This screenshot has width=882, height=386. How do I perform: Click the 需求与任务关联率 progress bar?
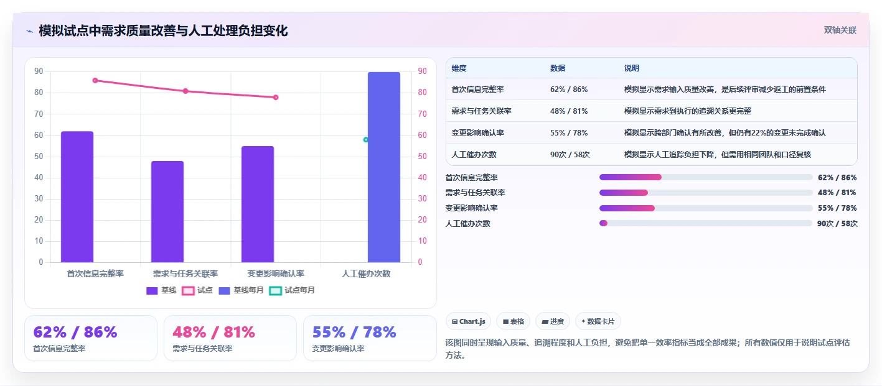point(706,193)
